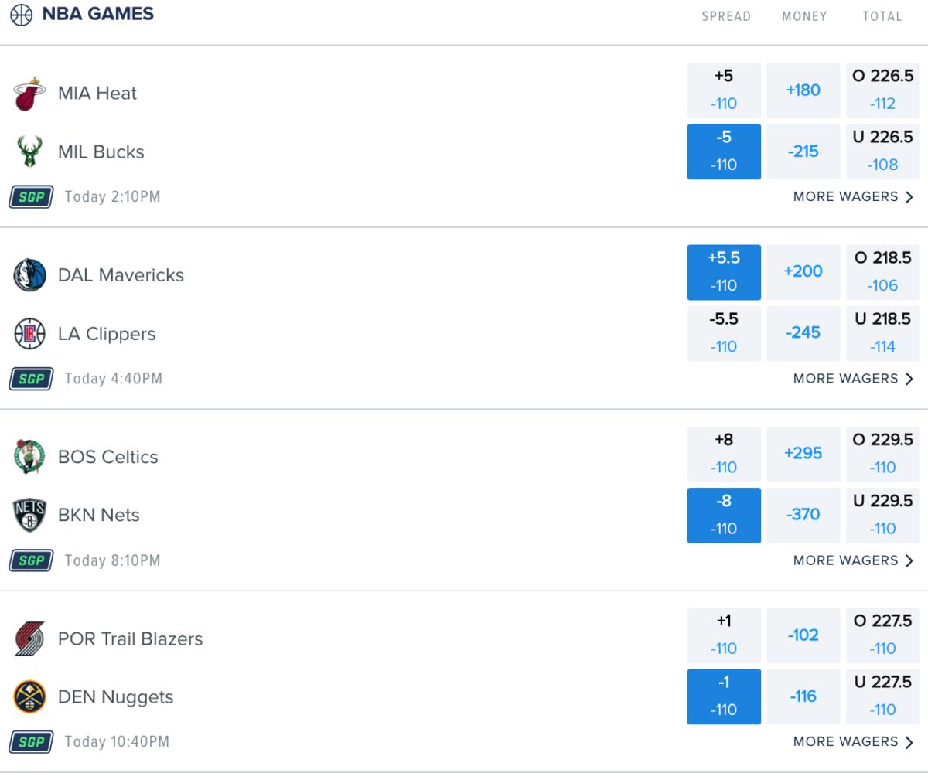Open SGP for the Celtics-Nets game
Image resolution: width=928 pixels, height=773 pixels.
31,560
